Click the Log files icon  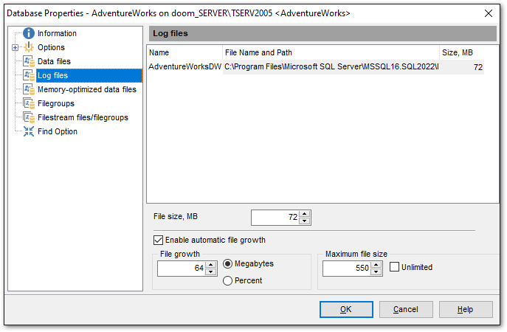pos(29,75)
